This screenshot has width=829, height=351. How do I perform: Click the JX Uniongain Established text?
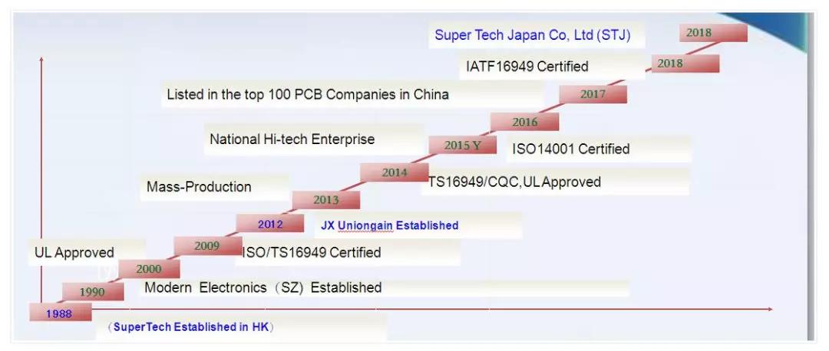390,225
